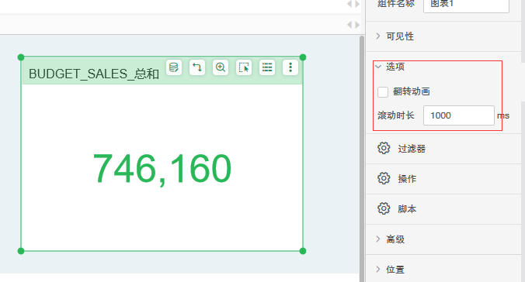Click the magnifier zoom-in icon on the chart
The image size is (525, 282).
pyautogui.click(x=221, y=67)
